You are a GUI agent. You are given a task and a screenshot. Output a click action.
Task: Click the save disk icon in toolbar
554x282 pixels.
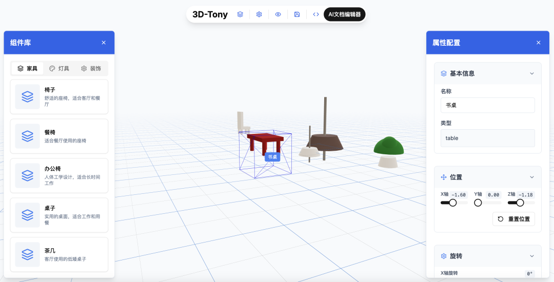[297, 14]
